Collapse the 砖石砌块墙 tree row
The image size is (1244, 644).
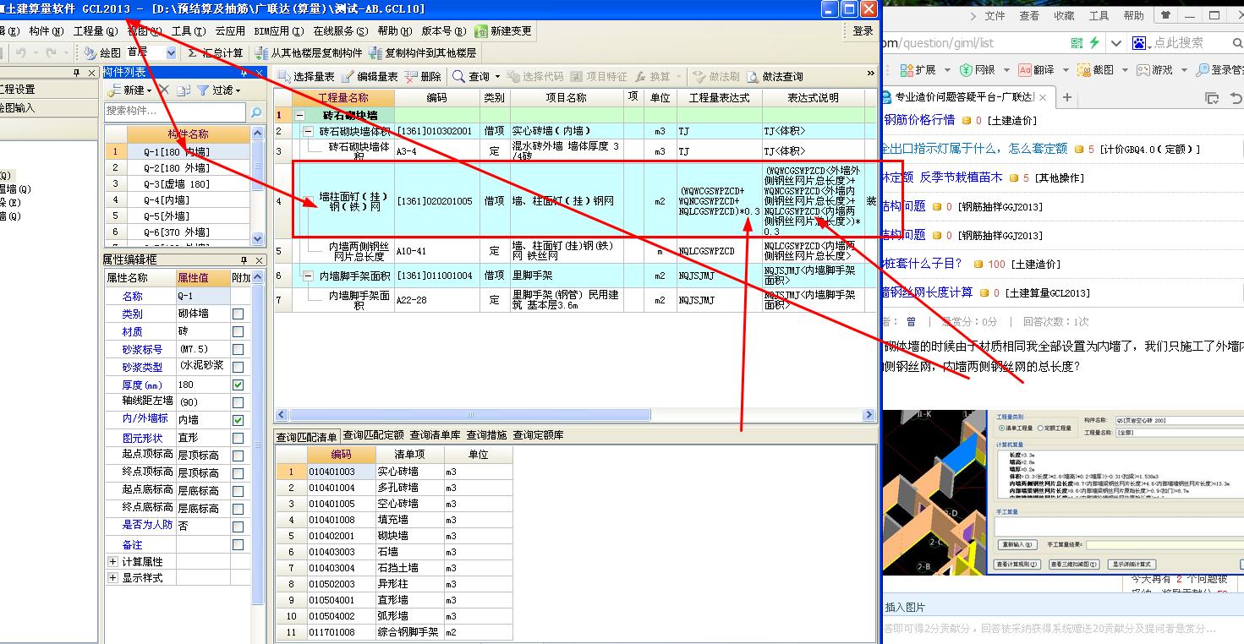299,114
